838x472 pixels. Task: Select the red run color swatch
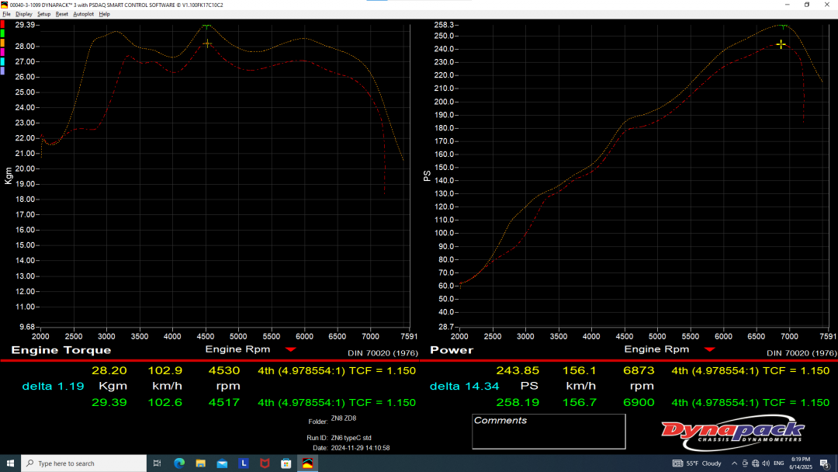(2, 25)
